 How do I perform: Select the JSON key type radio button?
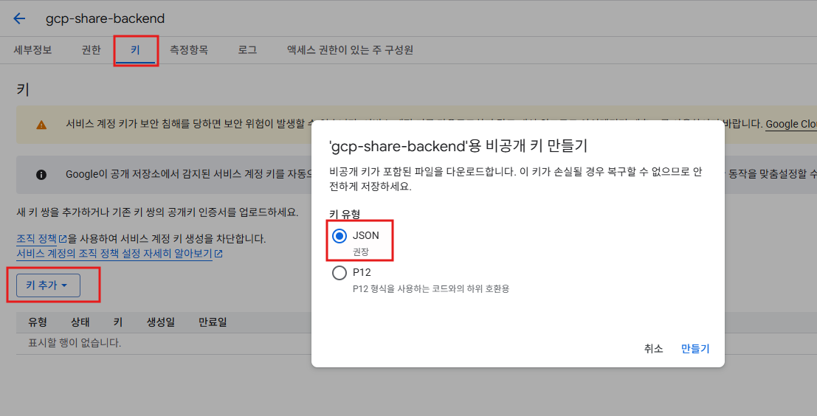[339, 236]
